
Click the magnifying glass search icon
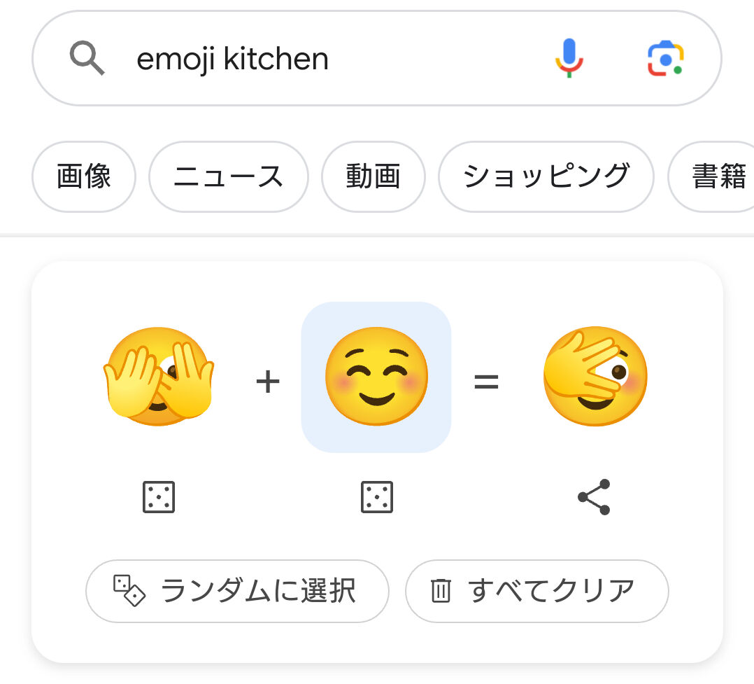tap(87, 58)
